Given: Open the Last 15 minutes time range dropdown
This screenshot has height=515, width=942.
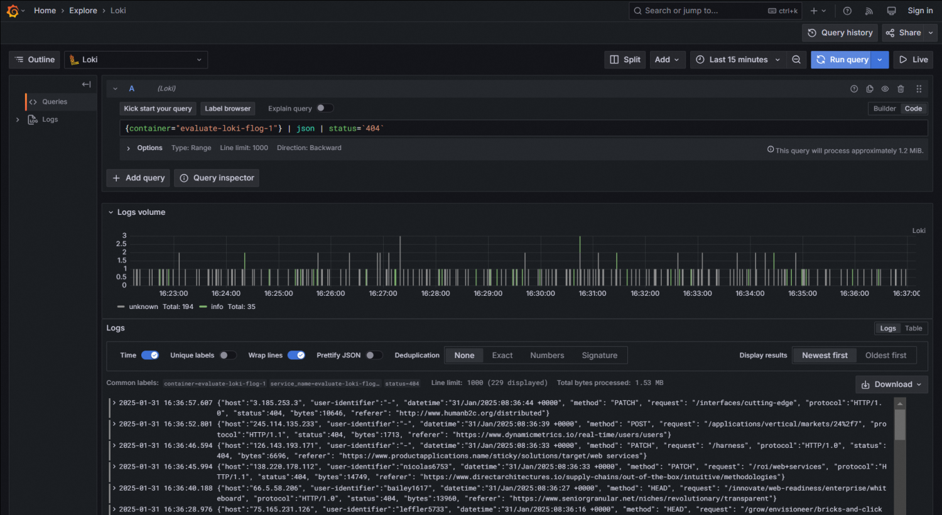Looking at the screenshot, I should point(737,59).
